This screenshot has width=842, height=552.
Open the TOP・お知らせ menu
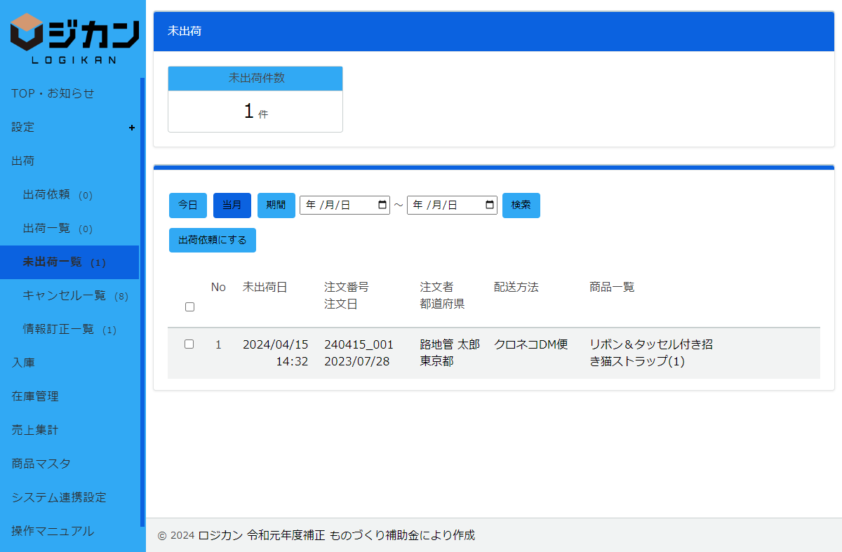[53, 93]
